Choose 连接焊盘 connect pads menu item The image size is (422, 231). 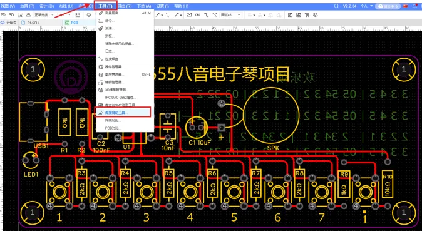click(125, 59)
